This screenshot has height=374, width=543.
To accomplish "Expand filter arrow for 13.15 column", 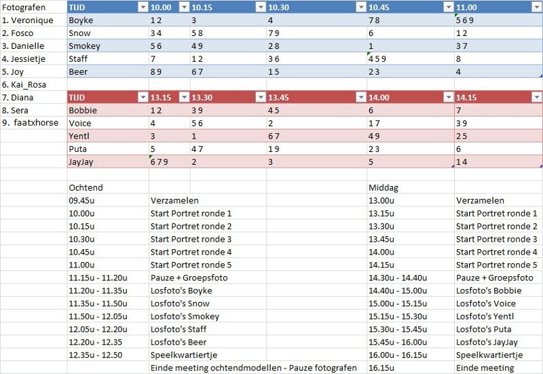I will point(185,97).
